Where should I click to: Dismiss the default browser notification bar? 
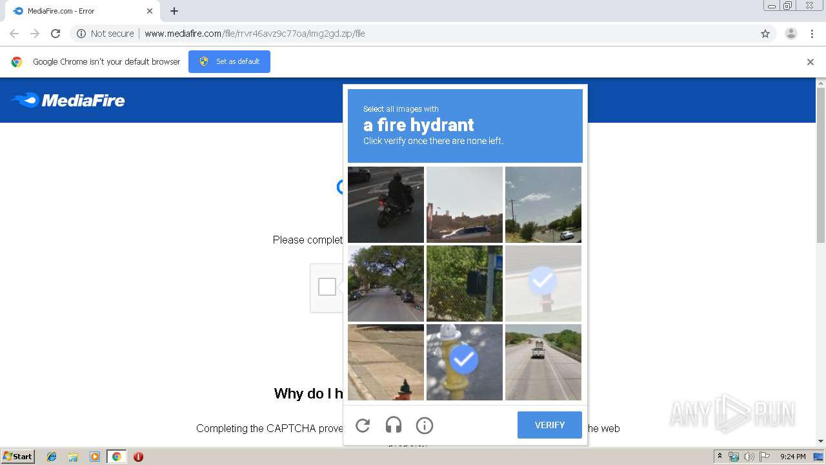pos(811,62)
